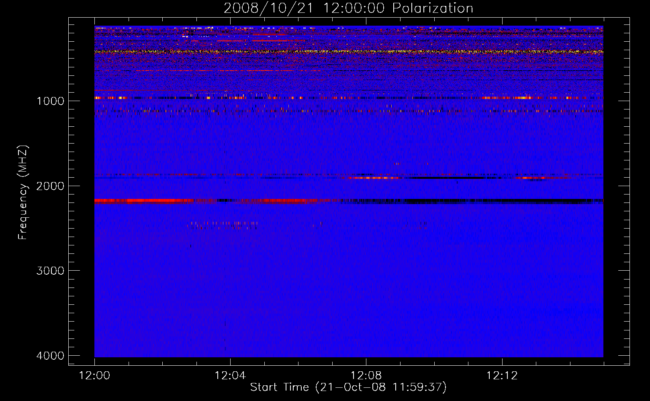Click the 2000 frequency tick label
Screen dimensions: 650x401
tap(50, 186)
